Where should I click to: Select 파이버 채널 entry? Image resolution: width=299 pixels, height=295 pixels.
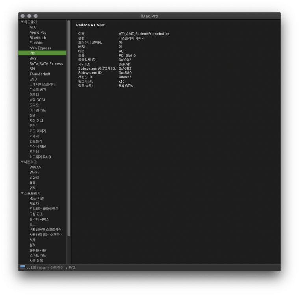click(37, 146)
